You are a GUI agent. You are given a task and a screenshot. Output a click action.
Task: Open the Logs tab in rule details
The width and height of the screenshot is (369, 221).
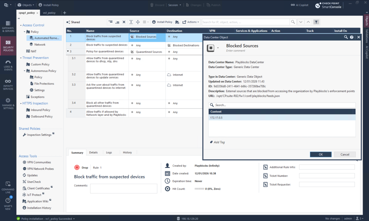(x=109, y=153)
